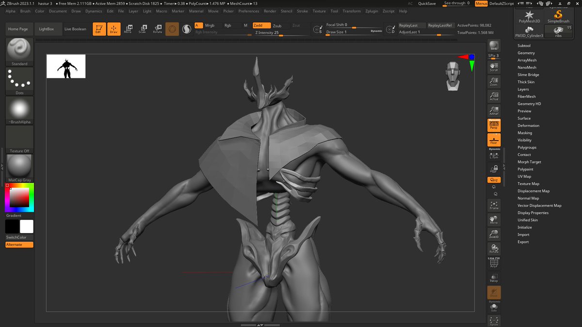Open the Dots stroke picker
Viewport: 582px width, 327px height.
pos(19,81)
